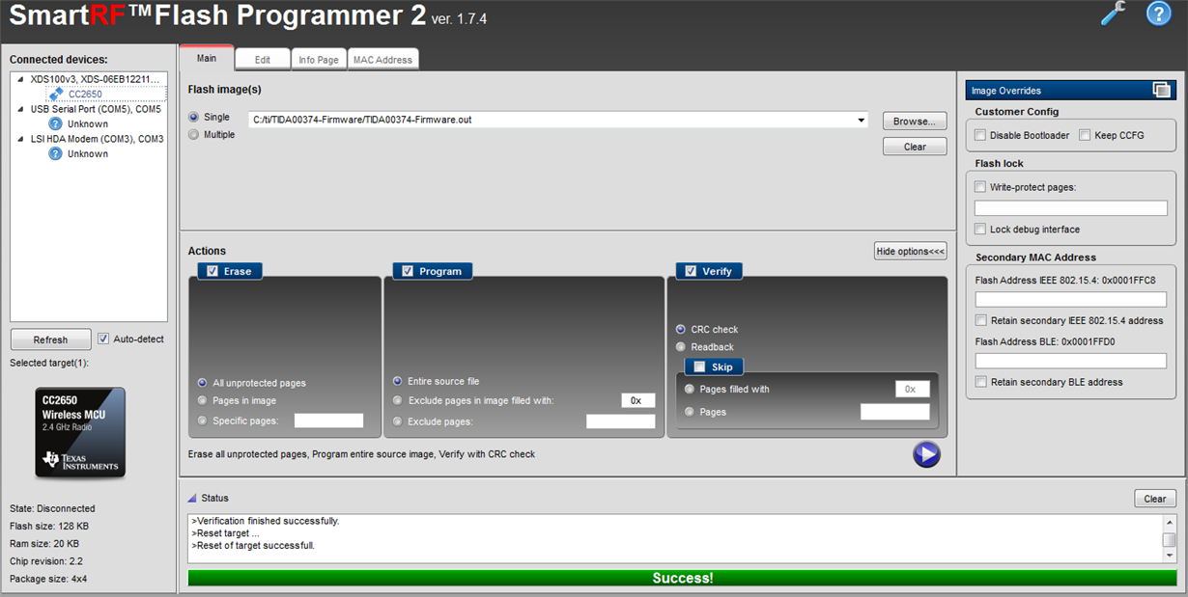Click the green Success progress bar
The width and height of the screenshot is (1188, 597).
coord(683,578)
